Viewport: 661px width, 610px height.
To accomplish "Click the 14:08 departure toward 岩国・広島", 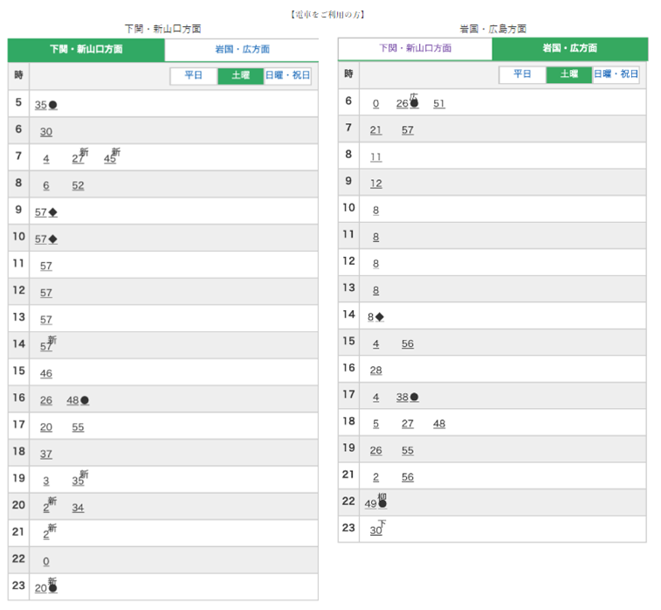I will pos(371,317).
